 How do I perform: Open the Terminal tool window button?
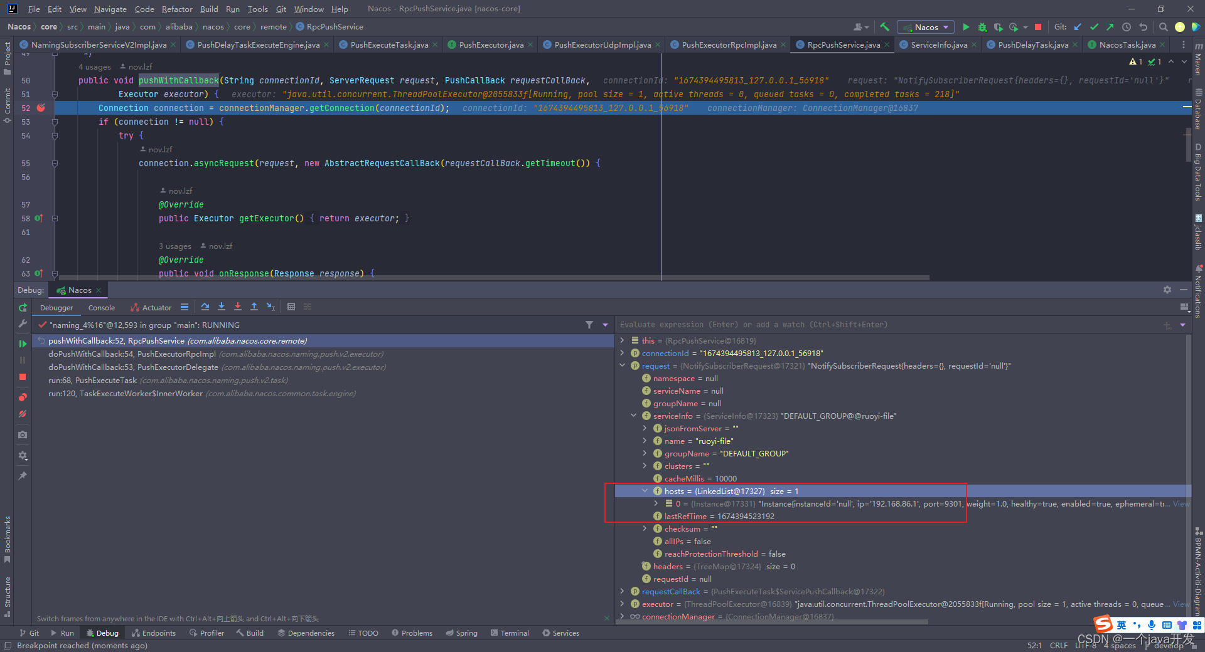(x=510, y=633)
